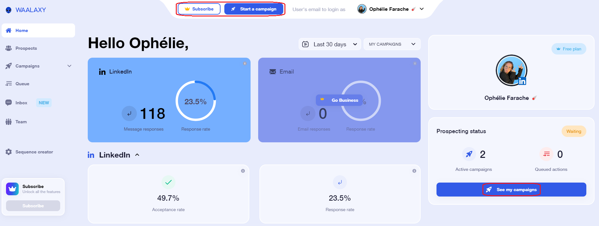Screen dimensions: 599x226
Task: Click the info icon on the Acceptance rate card
Action: click(x=243, y=171)
